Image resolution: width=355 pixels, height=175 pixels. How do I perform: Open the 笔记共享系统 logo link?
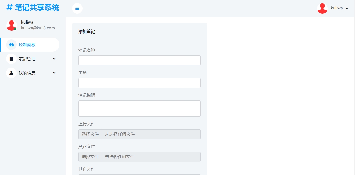33,8
